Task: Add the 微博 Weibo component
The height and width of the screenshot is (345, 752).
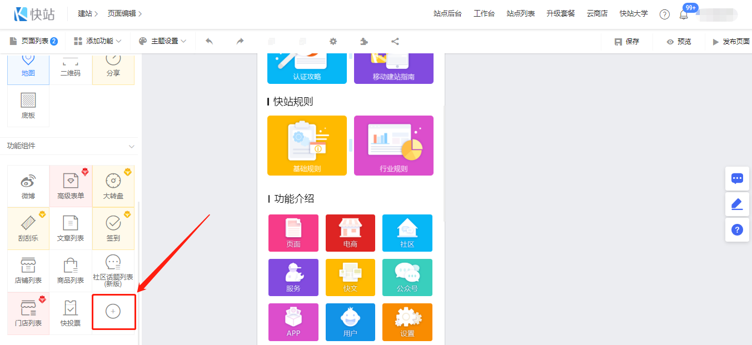Action: coord(28,186)
